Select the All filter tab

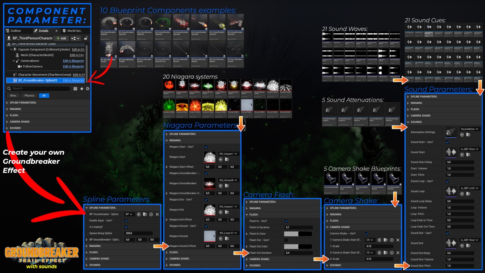44,96
